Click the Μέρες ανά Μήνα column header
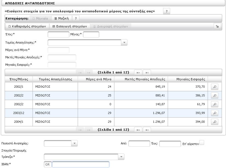This screenshot has height=168, width=226. (96, 79)
